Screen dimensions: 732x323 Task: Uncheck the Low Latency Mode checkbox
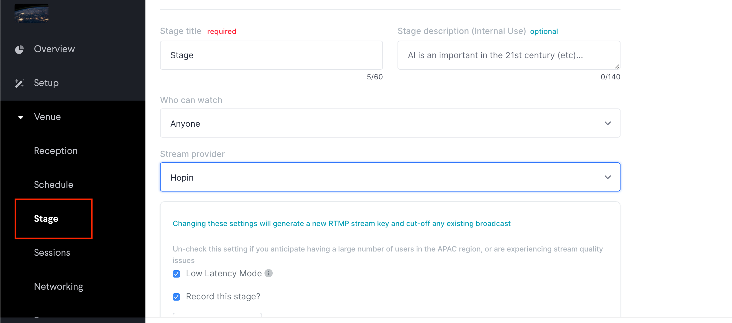point(176,274)
